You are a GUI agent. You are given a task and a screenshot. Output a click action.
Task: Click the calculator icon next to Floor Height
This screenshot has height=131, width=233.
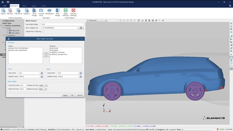click(81, 28)
